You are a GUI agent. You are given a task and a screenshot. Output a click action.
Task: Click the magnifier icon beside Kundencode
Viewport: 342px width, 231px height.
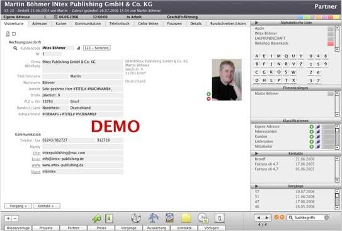tap(15, 48)
